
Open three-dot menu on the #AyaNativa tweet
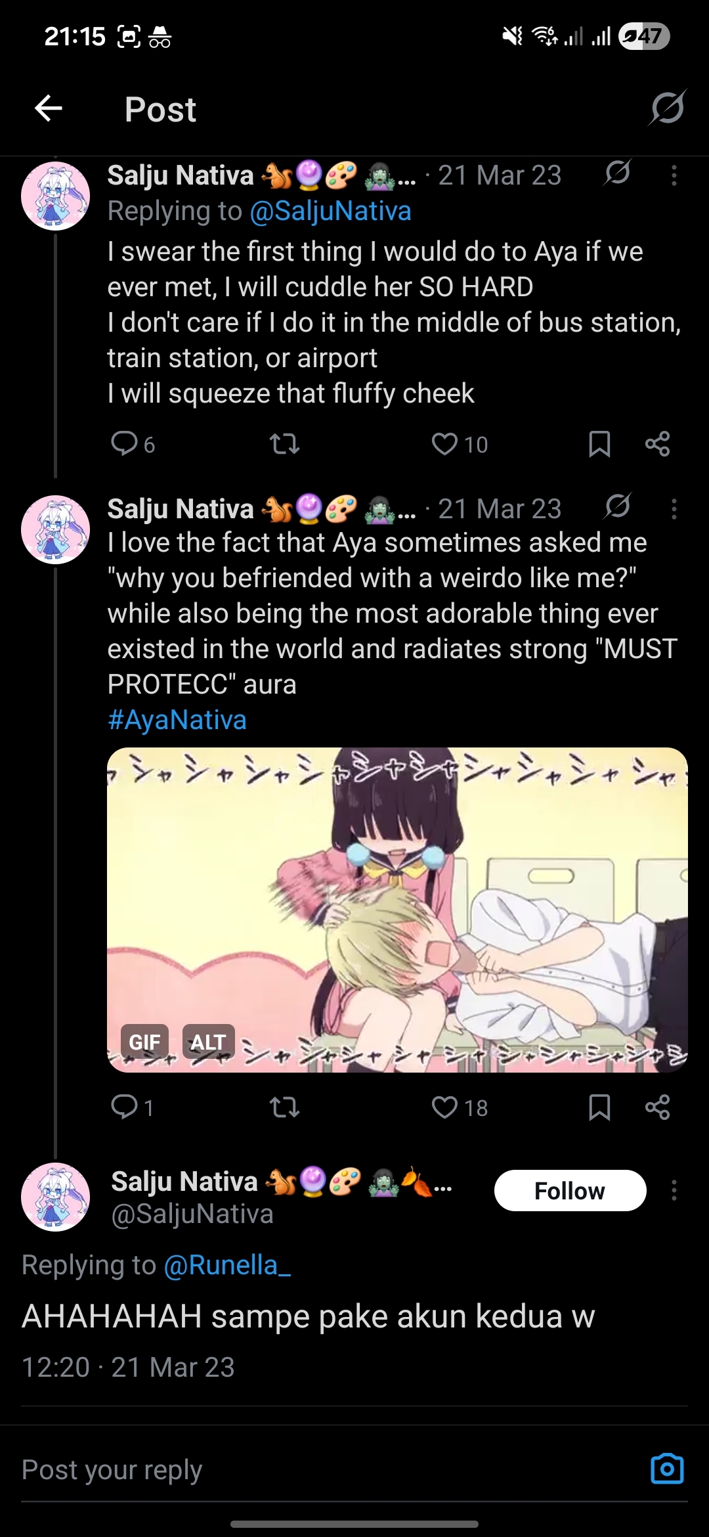click(x=674, y=509)
